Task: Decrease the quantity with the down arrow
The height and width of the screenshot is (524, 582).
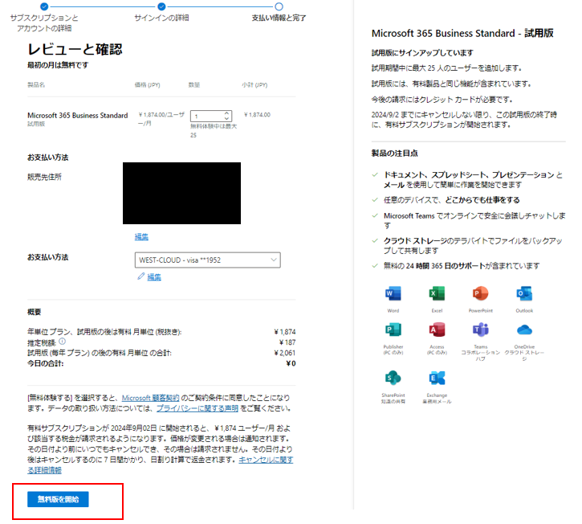Action: tap(226, 119)
